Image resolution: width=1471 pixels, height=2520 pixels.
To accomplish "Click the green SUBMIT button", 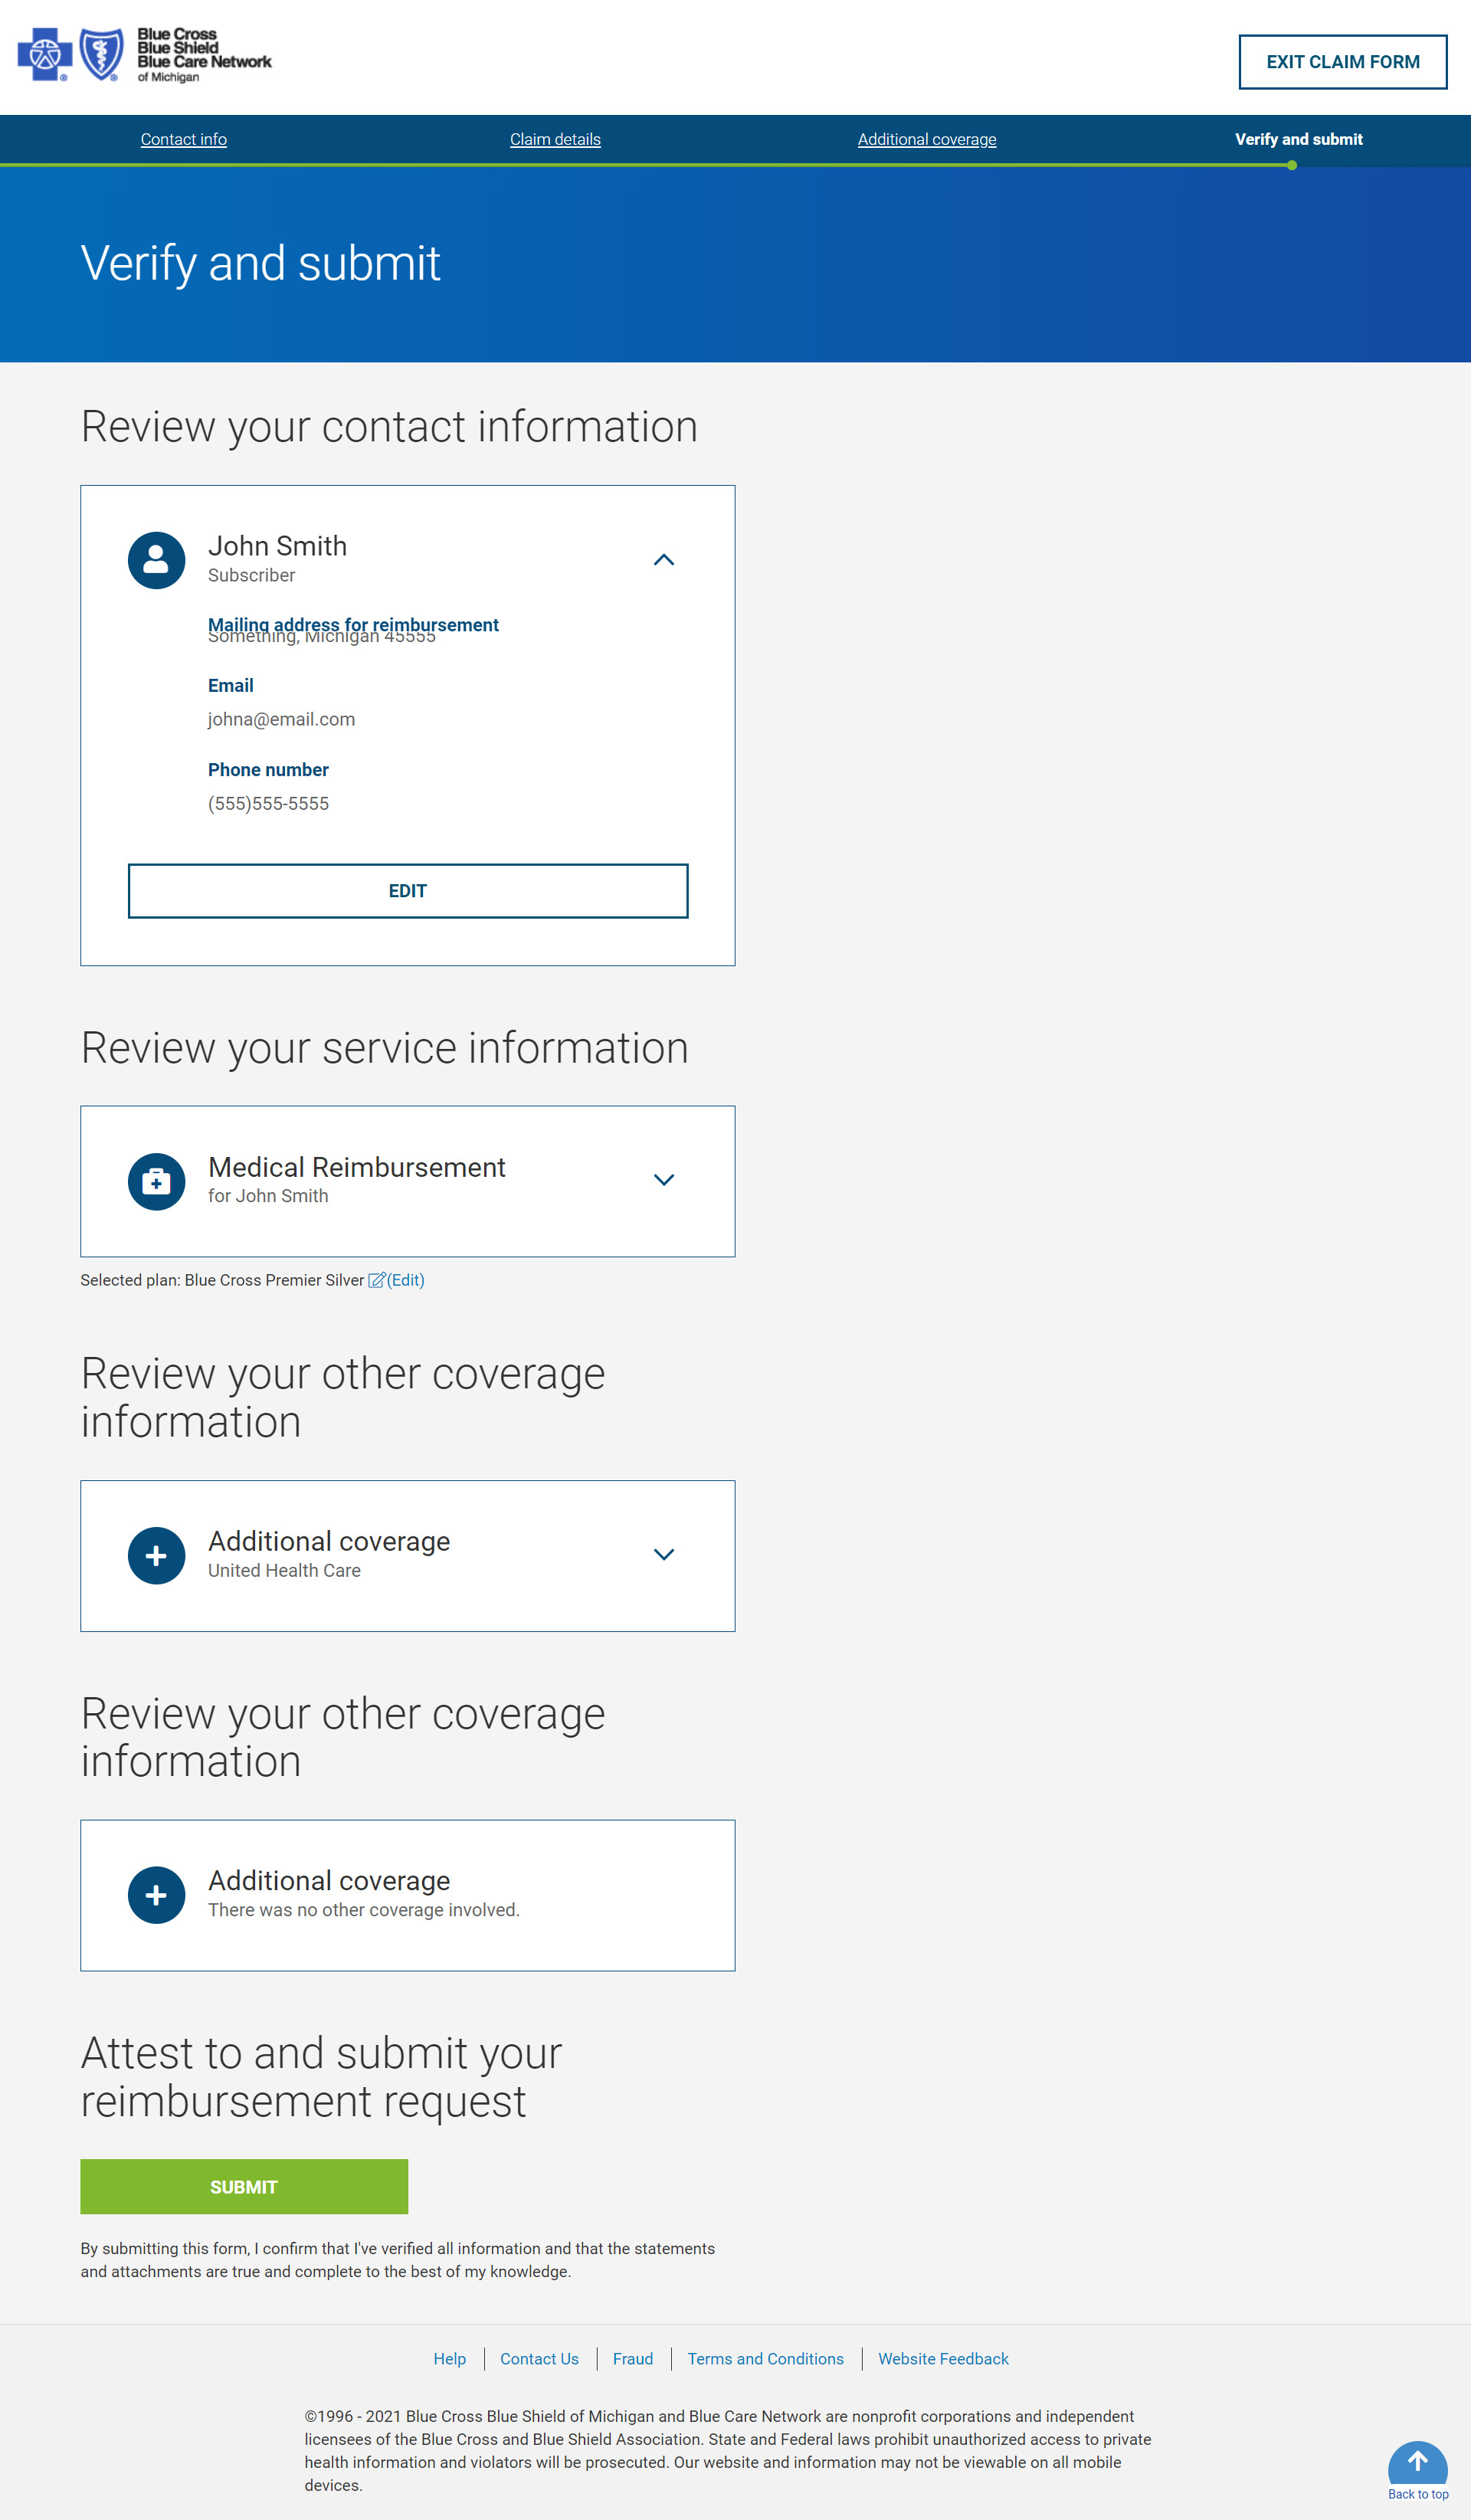I will pyautogui.click(x=243, y=2187).
